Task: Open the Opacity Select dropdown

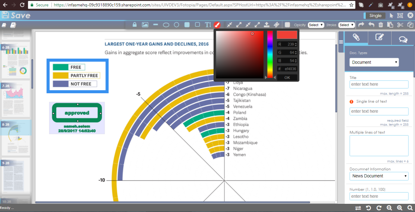Action: 316,25
